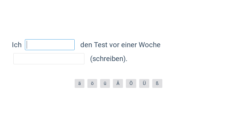The height and width of the screenshot is (118, 237).
Task: Click the word "den" in the sentence
Action: (x=86, y=45)
